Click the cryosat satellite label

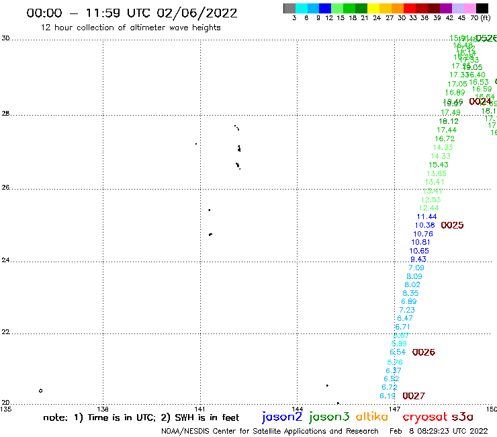[424, 417]
